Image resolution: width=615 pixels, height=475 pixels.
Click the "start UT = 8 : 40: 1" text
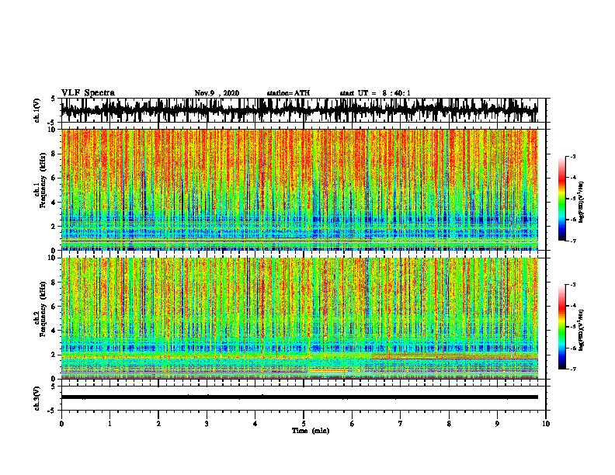pyautogui.click(x=375, y=93)
